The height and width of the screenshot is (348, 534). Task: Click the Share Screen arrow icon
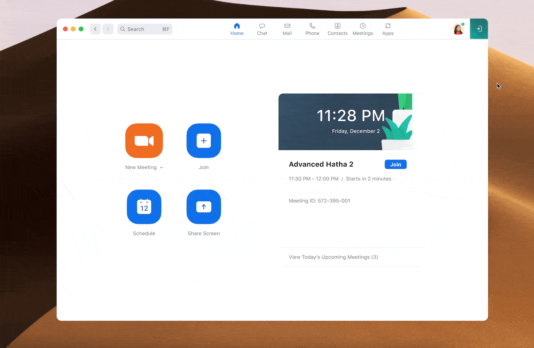coord(204,207)
